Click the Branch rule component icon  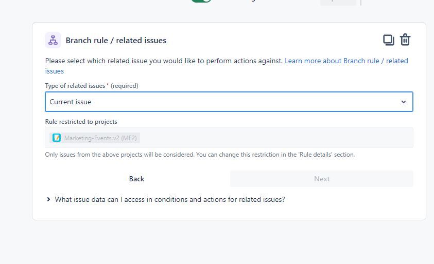[x=53, y=40]
